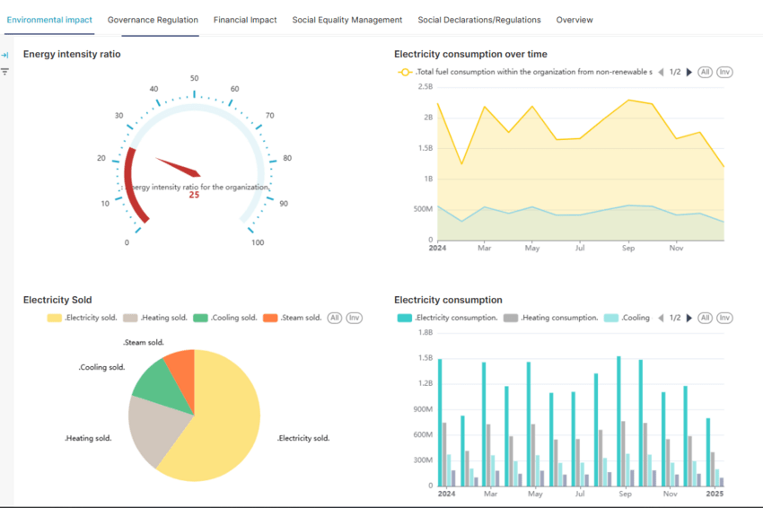Expand the left sidebar panel arrow
This screenshot has height=508, width=763.
tap(5, 56)
